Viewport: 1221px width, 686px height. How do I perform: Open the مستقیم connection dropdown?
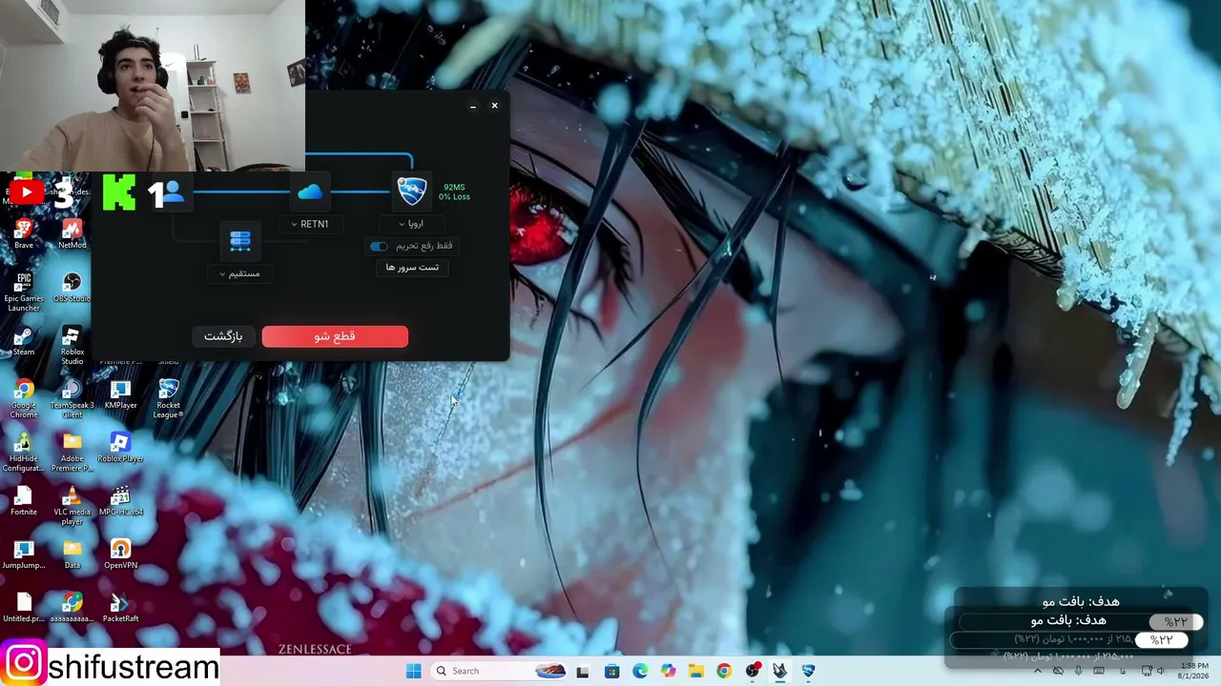pos(239,273)
